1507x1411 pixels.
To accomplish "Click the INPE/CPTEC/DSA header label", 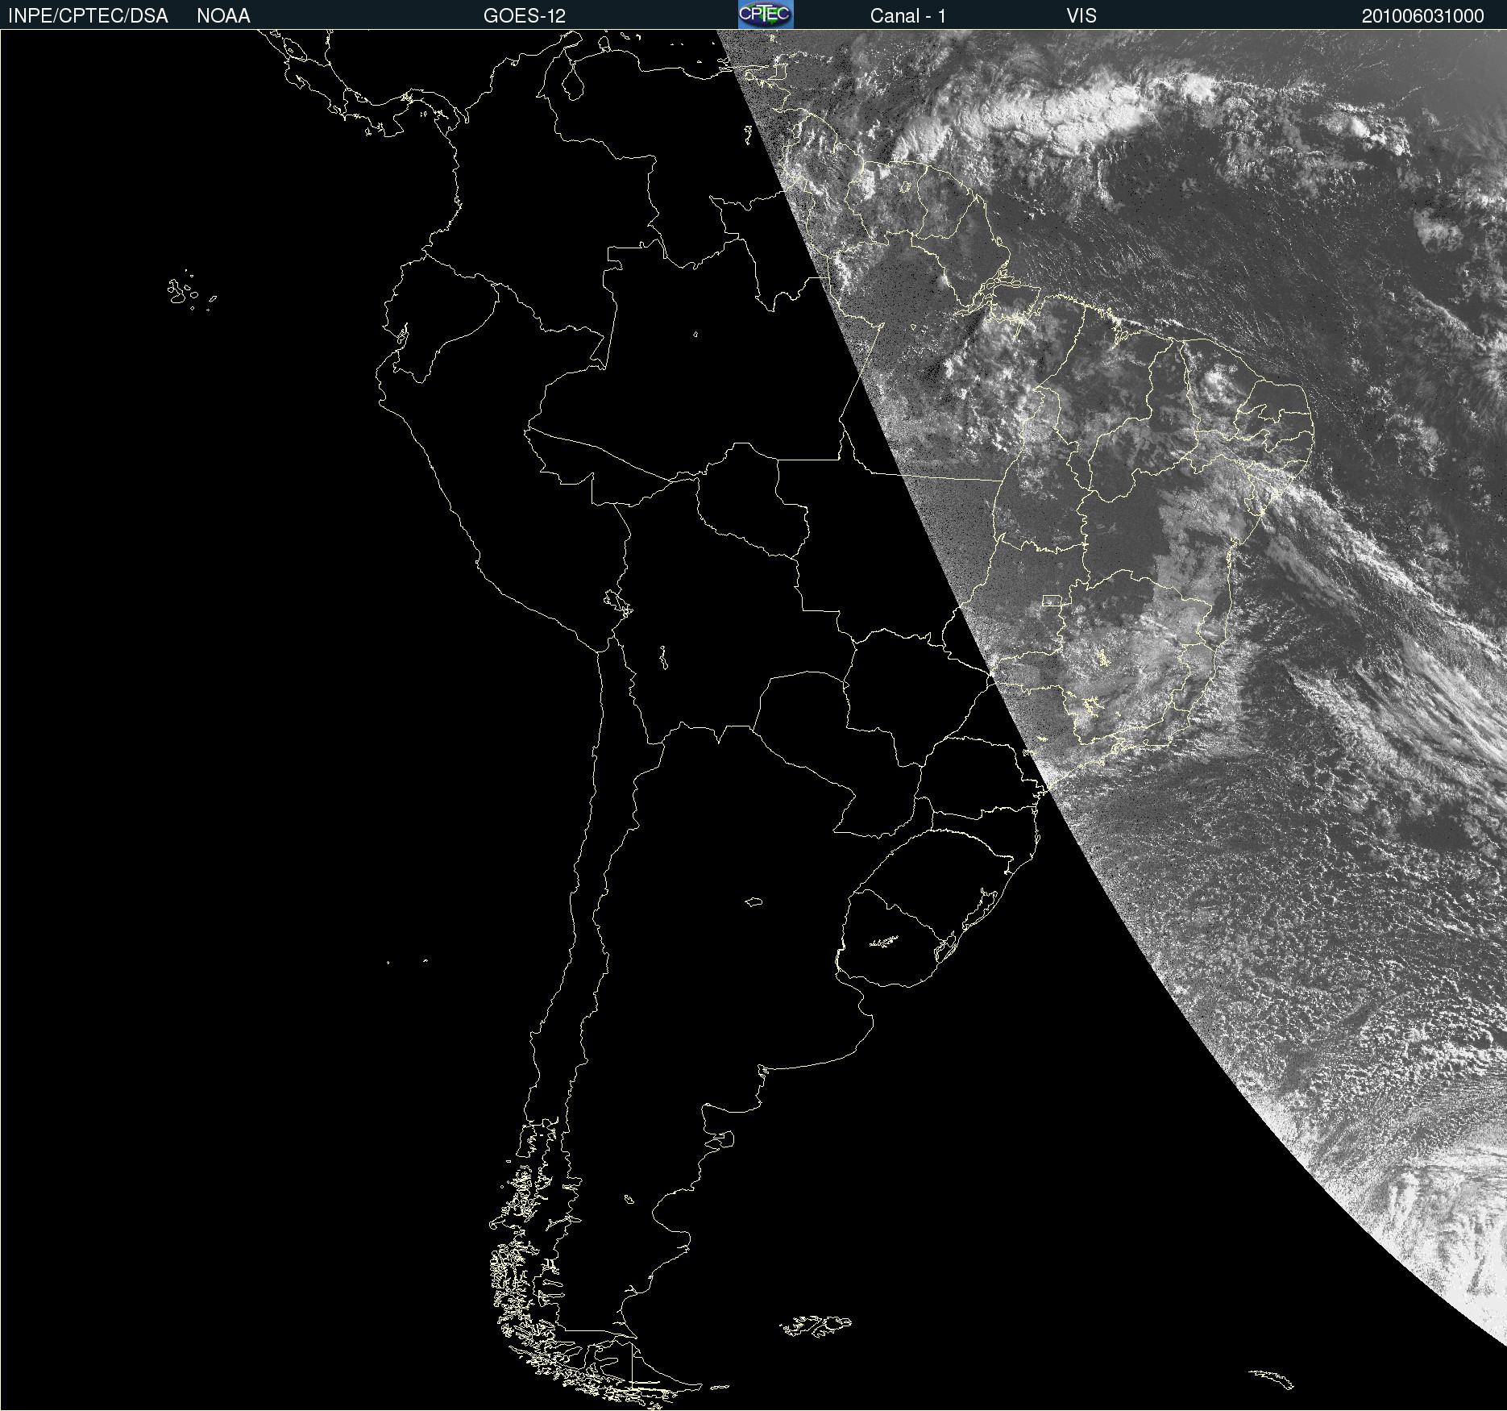I will (88, 16).
